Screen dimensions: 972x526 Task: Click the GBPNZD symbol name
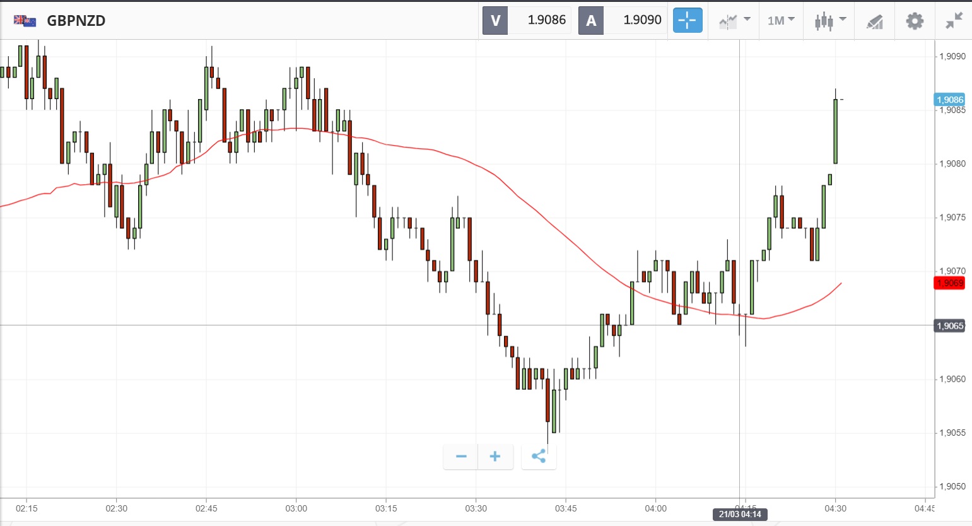pyautogui.click(x=76, y=21)
